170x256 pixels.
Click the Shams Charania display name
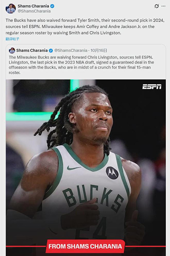click(x=33, y=6)
